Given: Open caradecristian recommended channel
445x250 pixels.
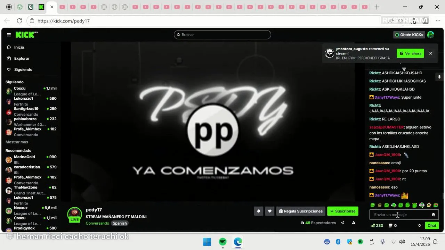Looking at the screenshot, I should click(31, 169).
